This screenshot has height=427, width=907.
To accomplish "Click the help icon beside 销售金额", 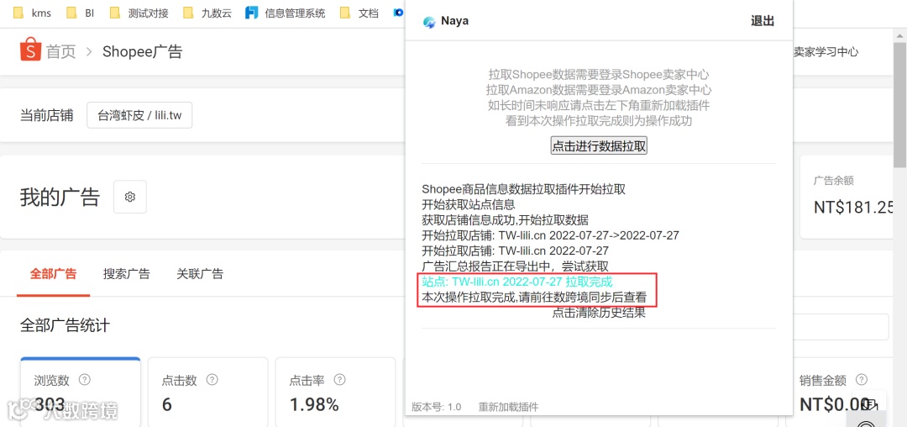I will [x=862, y=380].
